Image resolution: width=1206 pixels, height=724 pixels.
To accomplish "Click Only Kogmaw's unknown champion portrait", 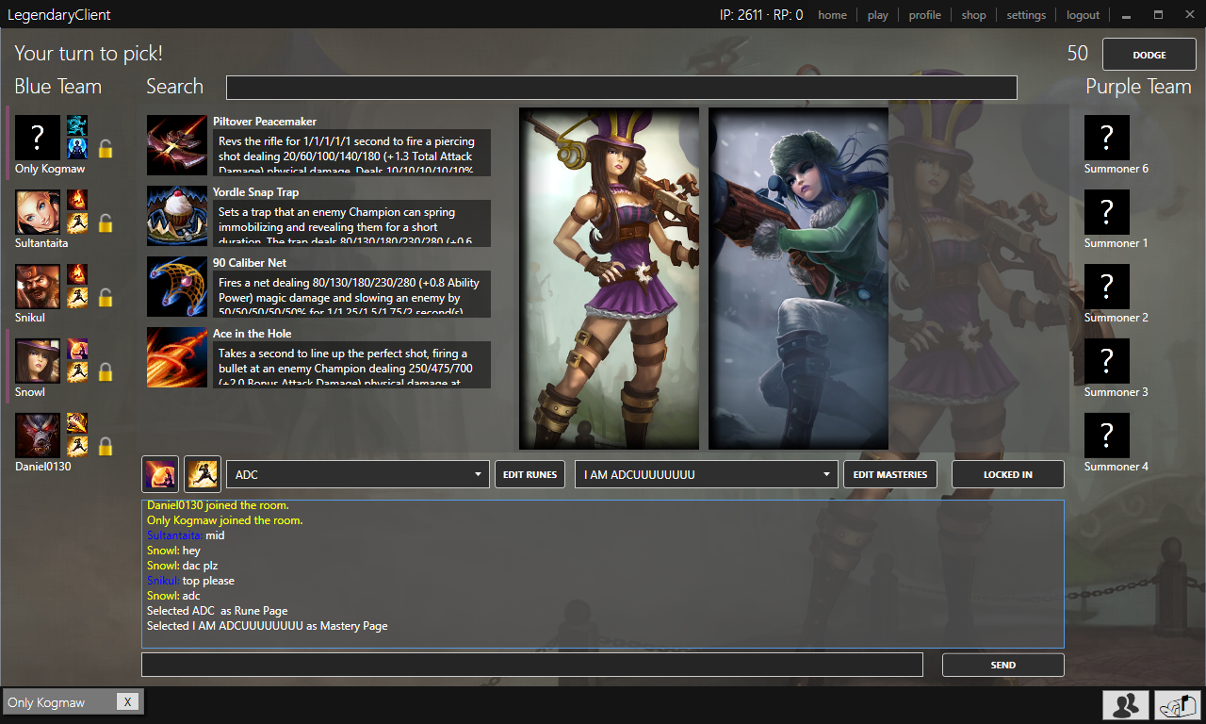I will [38, 138].
